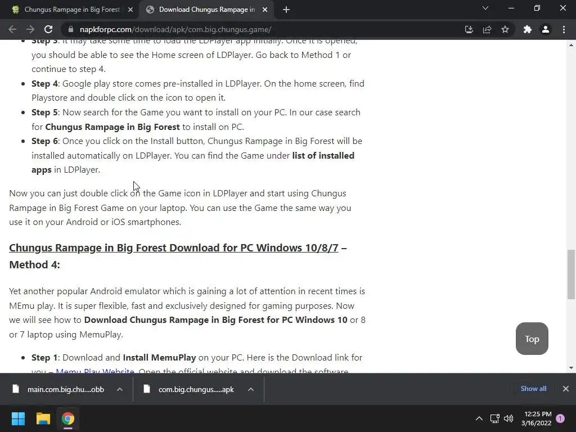Click scrollbar up arrow
The width and height of the screenshot is (576, 432).
click(571, 45)
